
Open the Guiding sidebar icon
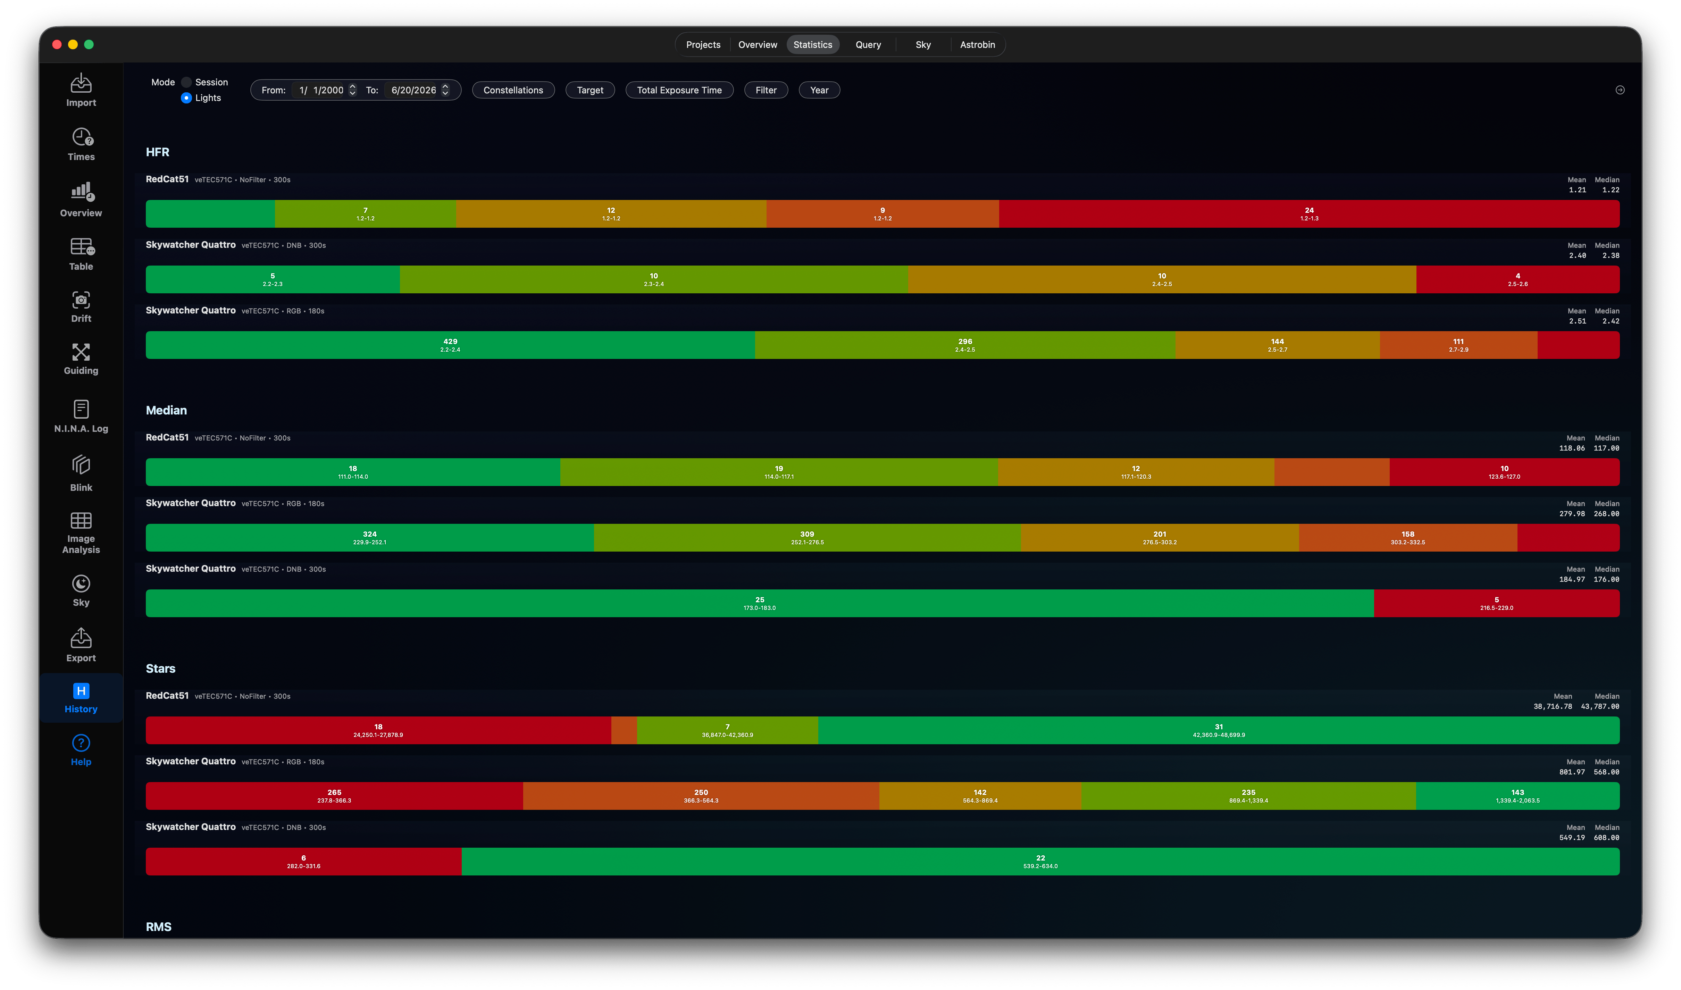pos(81,360)
